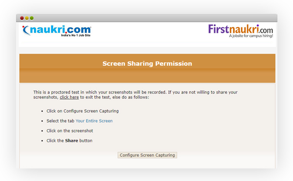Click the naukri.com logo

(56, 31)
